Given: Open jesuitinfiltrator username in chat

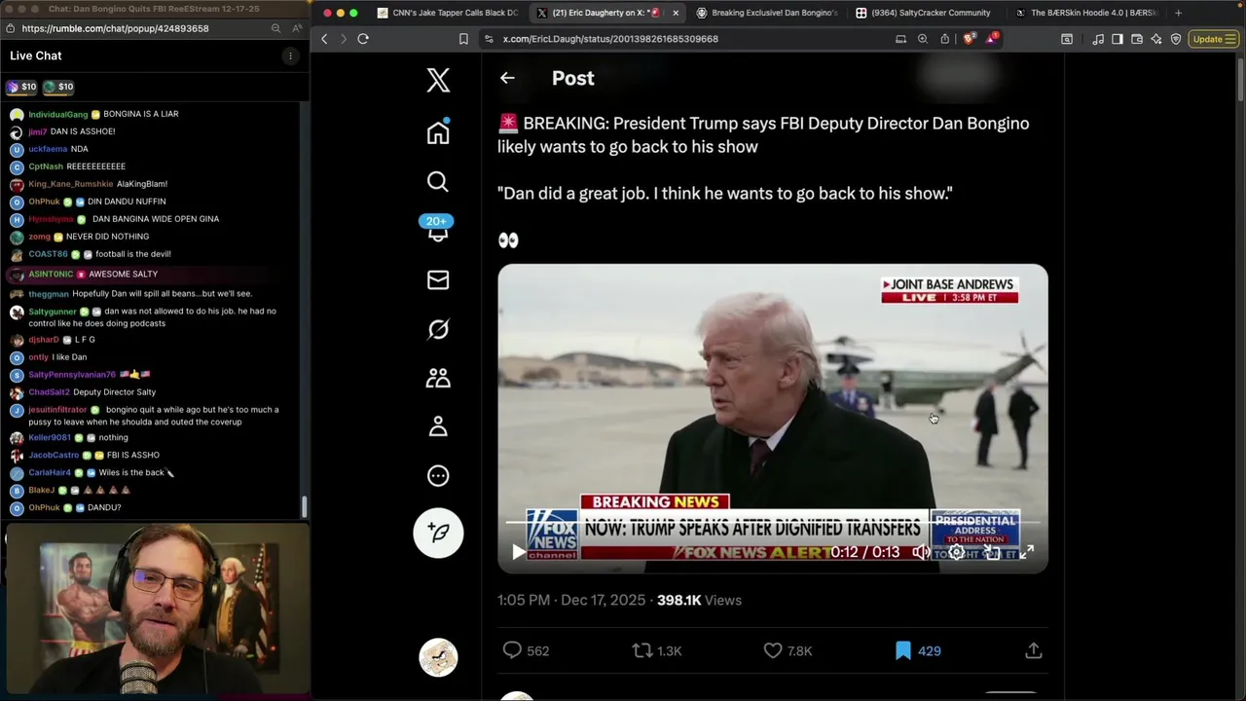Looking at the screenshot, I should pyautogui.click(x=57, y=410).
